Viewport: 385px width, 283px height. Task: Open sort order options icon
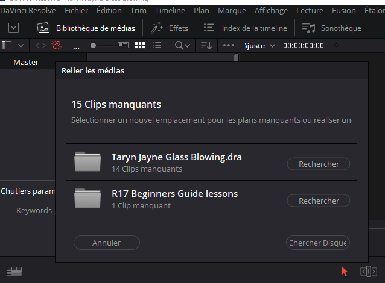point(206,45)
